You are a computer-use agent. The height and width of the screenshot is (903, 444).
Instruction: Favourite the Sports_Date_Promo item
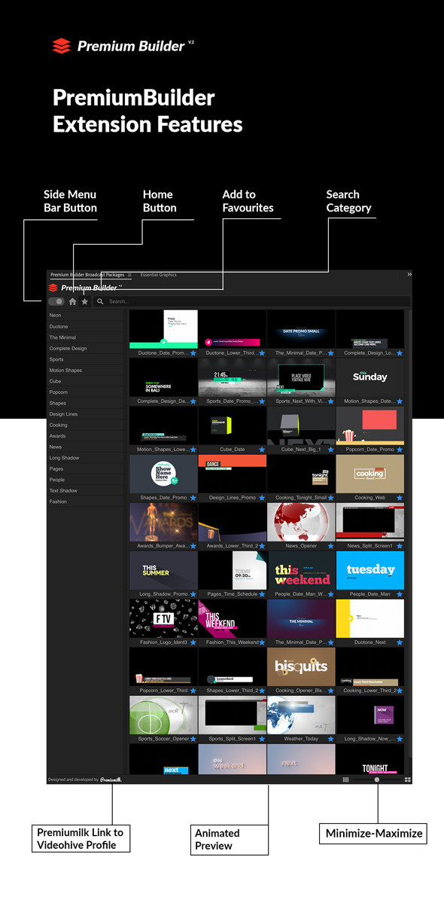pos(262,401)
